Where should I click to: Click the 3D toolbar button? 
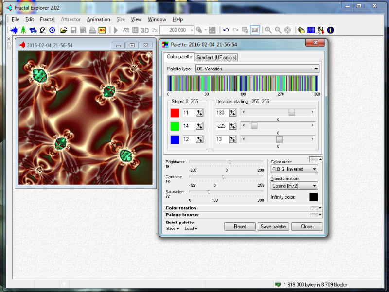(145, 30)
